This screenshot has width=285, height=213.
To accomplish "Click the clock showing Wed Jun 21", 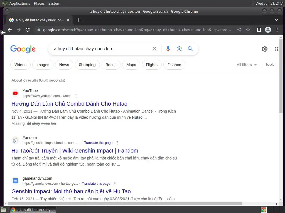I will click(269, 3).
